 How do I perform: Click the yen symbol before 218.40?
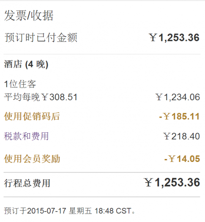[167, 136]
